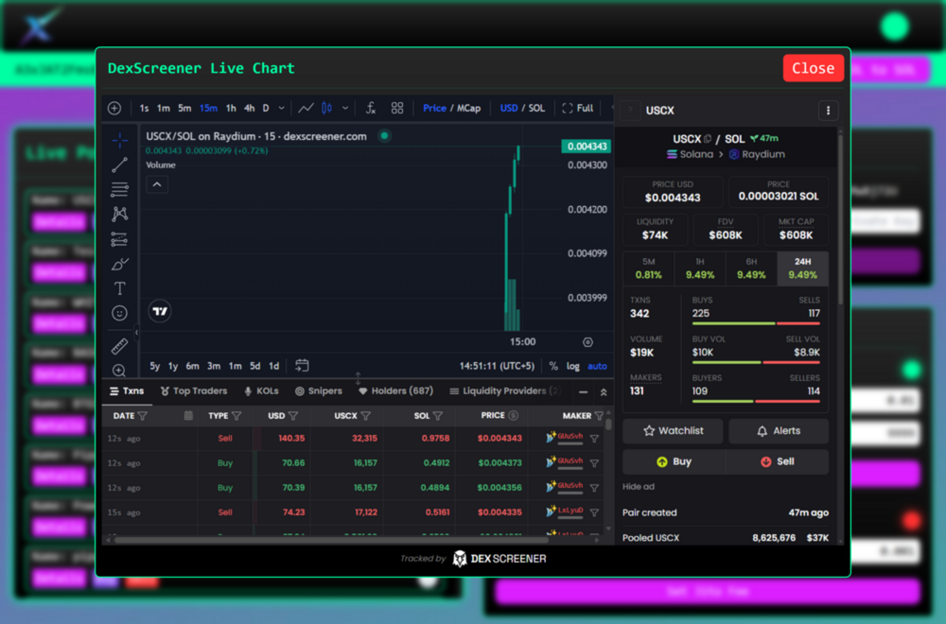Click the green Buy button
946x624 pixels.
(673, 461)
